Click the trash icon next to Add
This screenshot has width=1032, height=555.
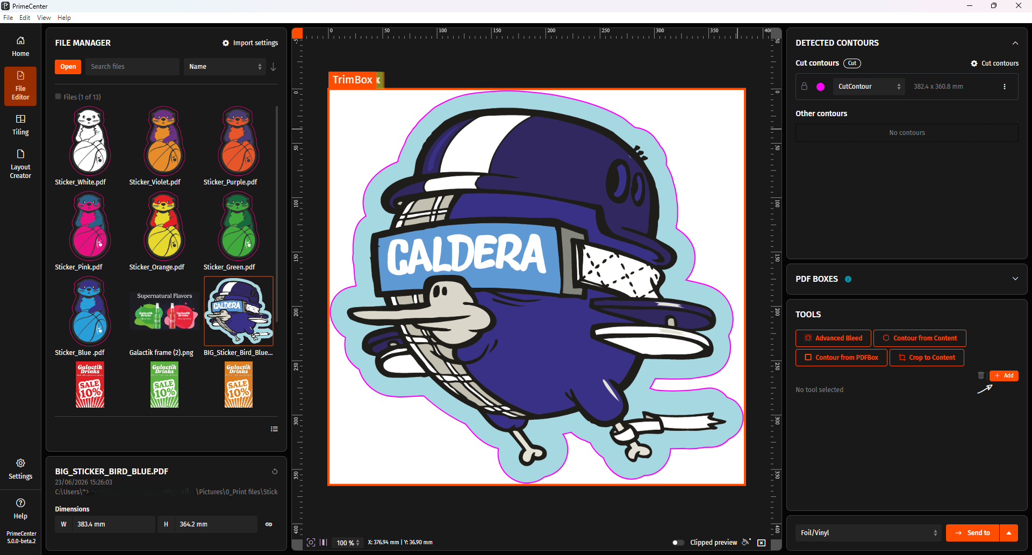[x=981, y=375]
